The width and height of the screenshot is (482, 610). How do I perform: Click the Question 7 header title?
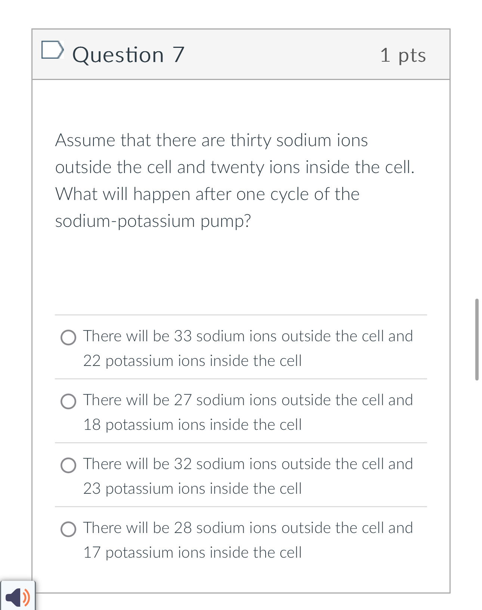point(129,55)
